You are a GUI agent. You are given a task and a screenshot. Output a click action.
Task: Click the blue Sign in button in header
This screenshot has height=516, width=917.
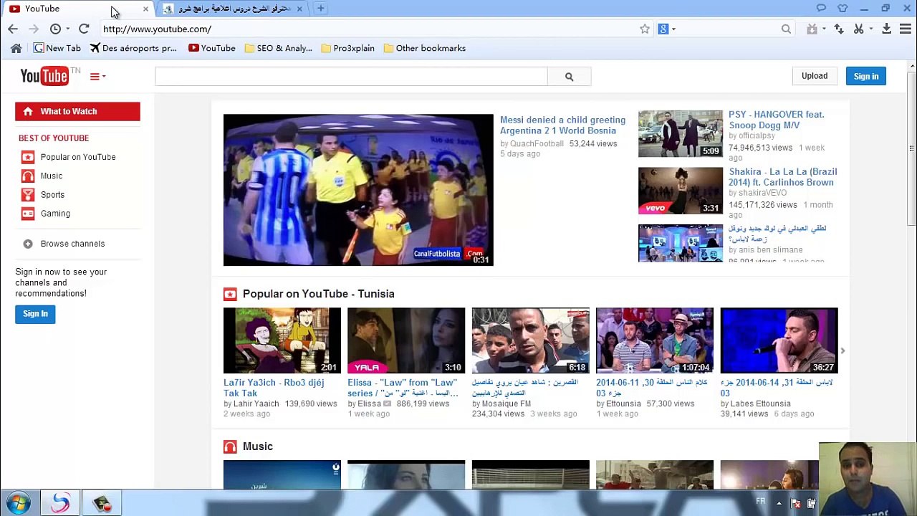click(x=866, y=76)
